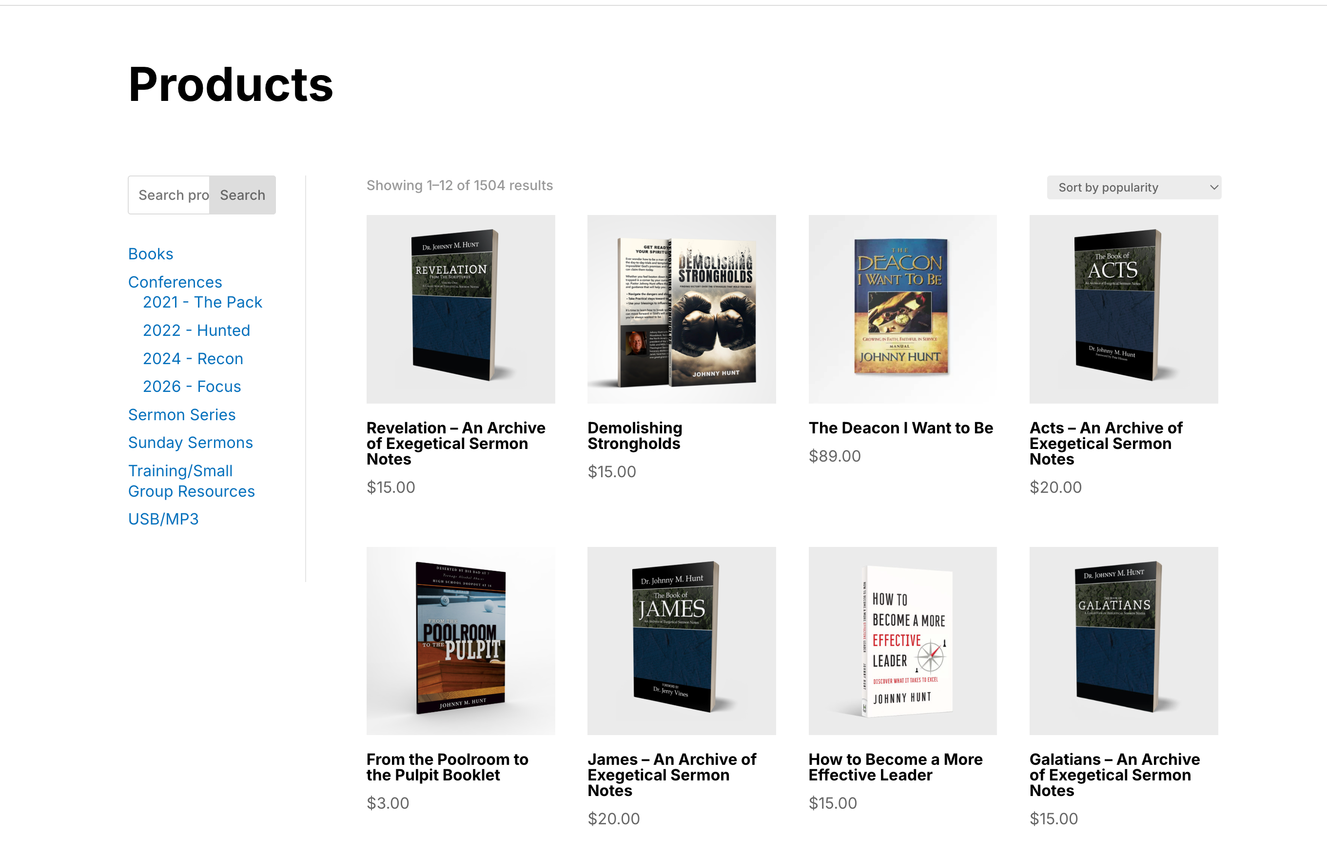Open The Deacon I Want to Be title
Viewport: 1327px width, 855px height.
900,428
